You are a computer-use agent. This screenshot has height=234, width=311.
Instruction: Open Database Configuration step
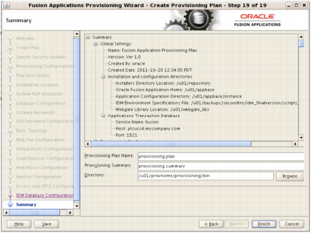[x=41, y=103]
